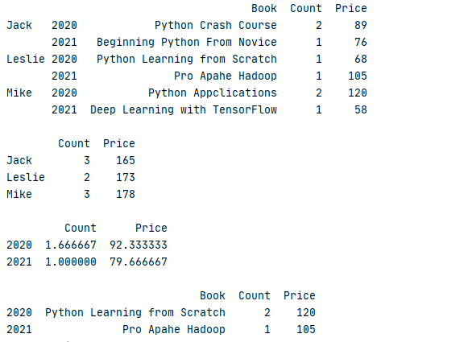This screenshot has height=342, width=464.
Task: Select the mean price 79.666667
Action: tap(139, 262)
